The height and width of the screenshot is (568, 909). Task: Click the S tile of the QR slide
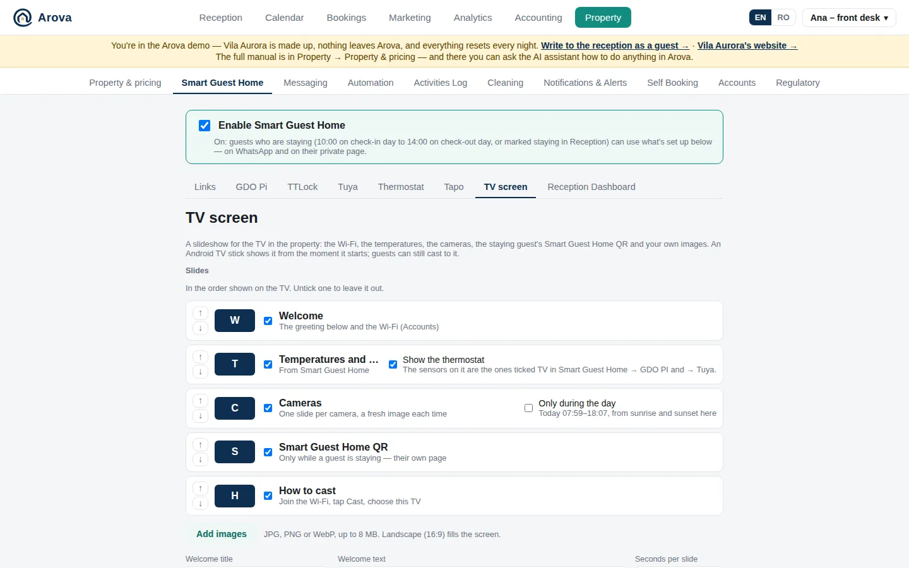point(235,452)
